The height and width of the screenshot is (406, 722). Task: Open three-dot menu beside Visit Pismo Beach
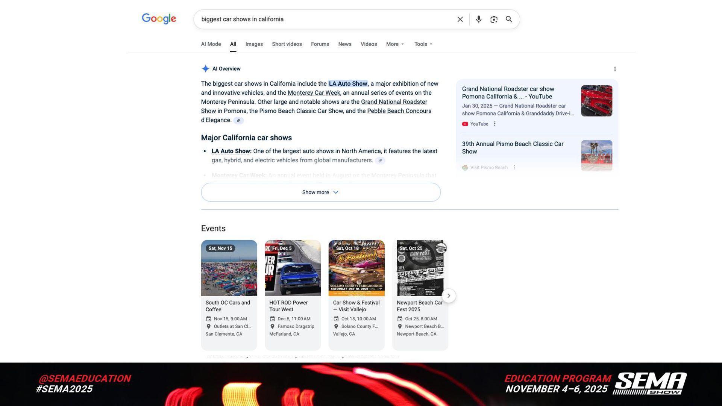[514, 167]
